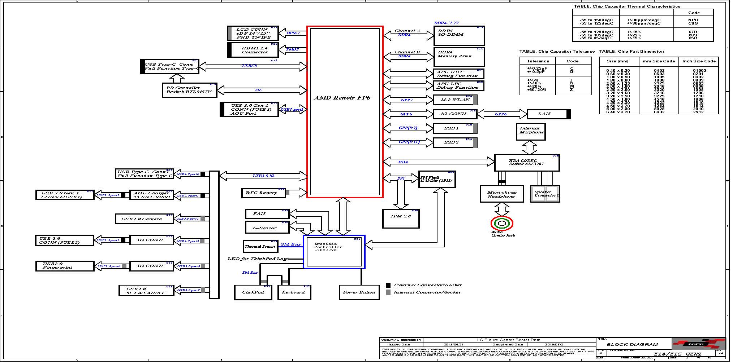The height and width of the screenshot is (362, 733).
Task: Click the SPI Flash 128Mbits block
Action: click(437, 179)
